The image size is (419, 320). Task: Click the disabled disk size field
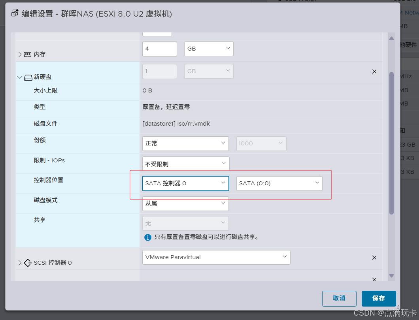click(x=160, y=72)
